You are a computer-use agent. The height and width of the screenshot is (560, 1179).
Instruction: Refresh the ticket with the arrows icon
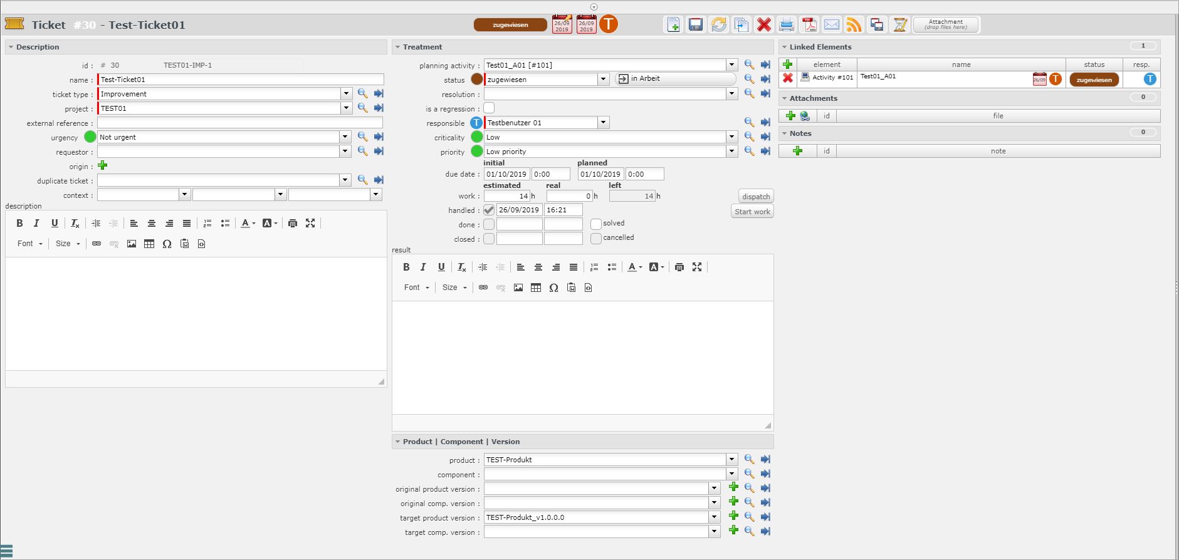click(x=718, y=25)
